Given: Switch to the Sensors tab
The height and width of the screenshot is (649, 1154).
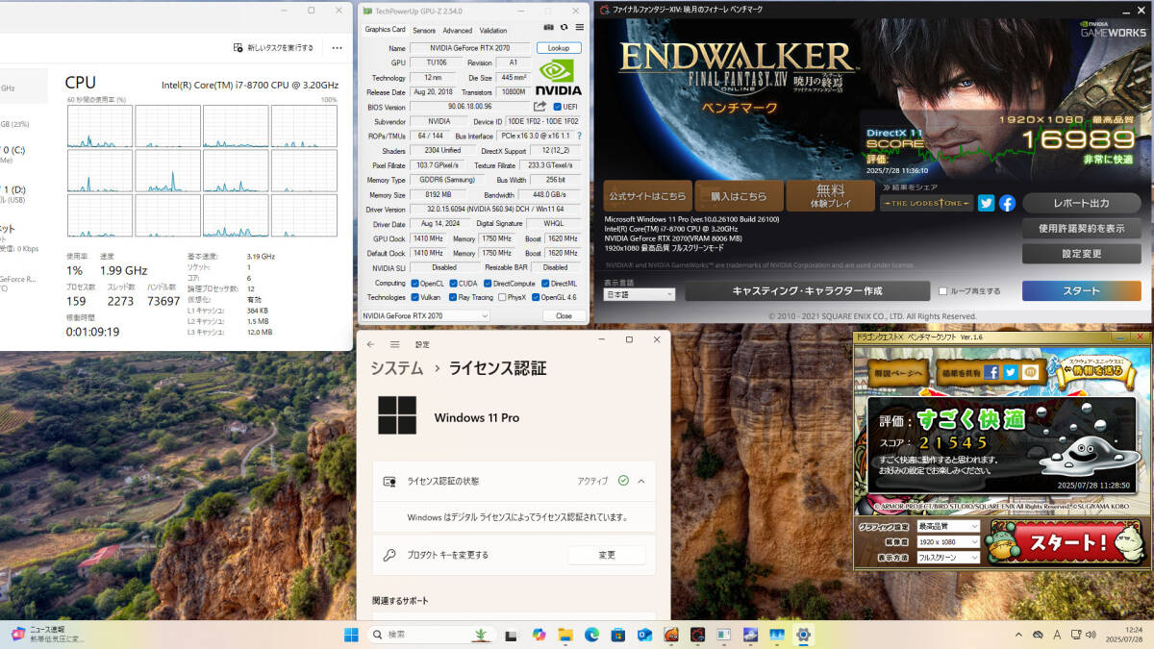Looking at the screenshot, I should click(424, 30).
